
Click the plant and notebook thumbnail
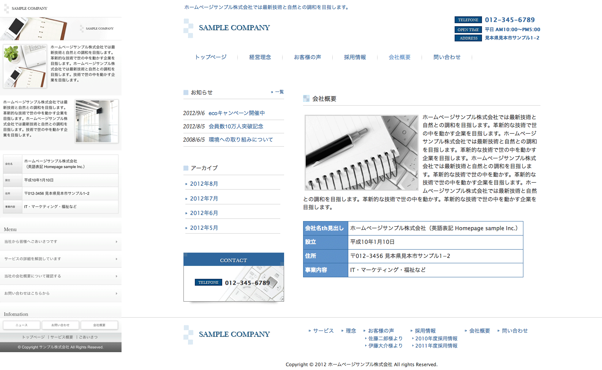(25, 66)
